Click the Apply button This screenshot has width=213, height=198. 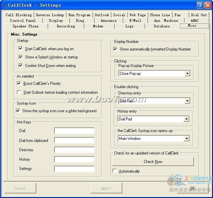[106, 188]
